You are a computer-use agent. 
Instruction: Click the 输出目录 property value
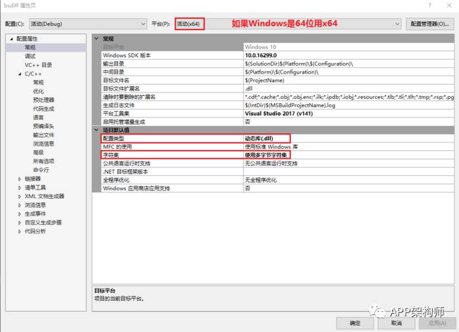[x=349, y=64]
